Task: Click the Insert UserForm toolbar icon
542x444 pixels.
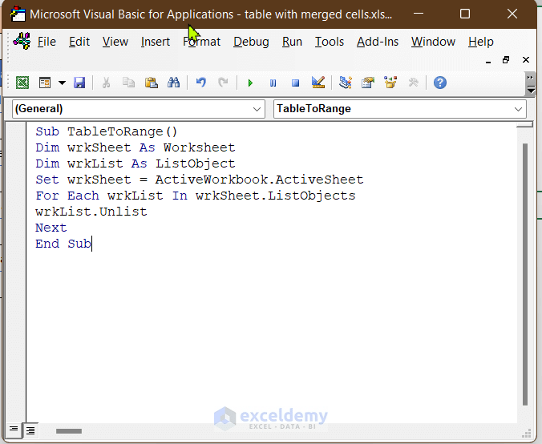Action: click(x=45, y=83)
